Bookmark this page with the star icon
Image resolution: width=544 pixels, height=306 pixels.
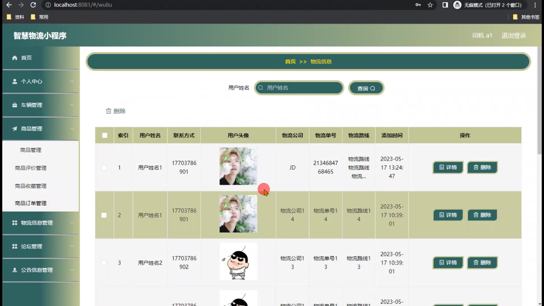coord(430,5)
